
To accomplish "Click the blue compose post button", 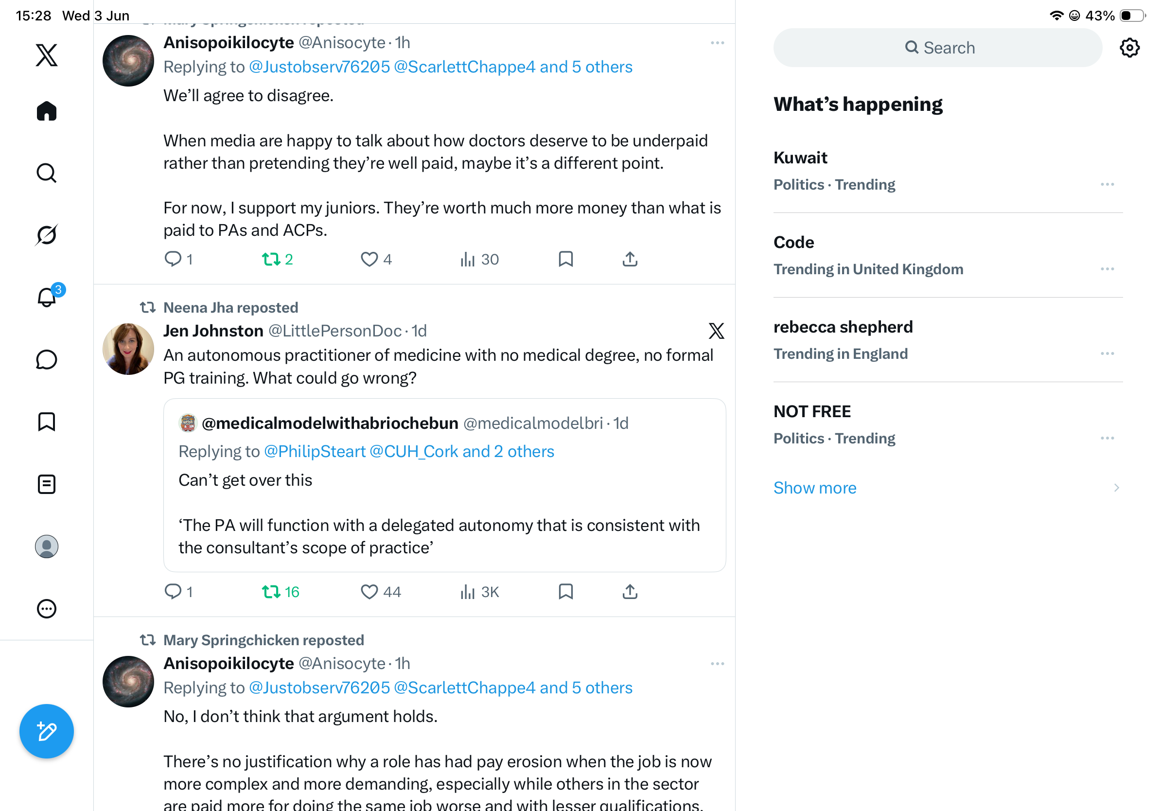I will (47, 731).
